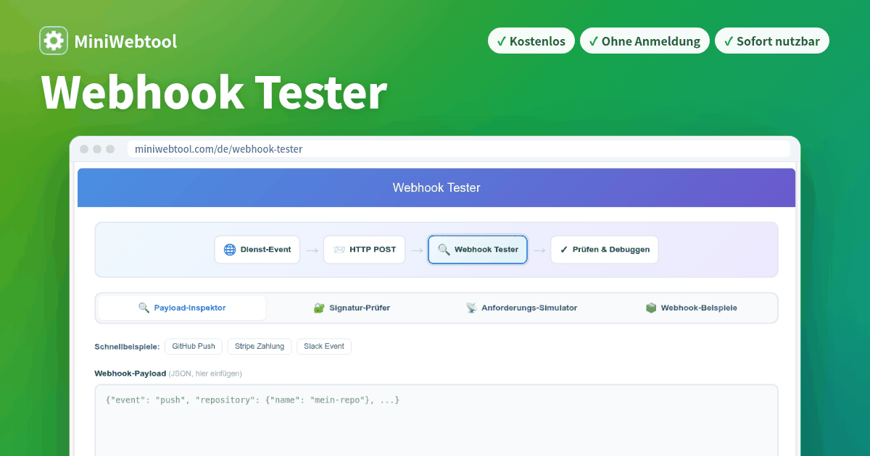Select the Dienst-Event step
Viewport: 870px width, 456px height.
coord(257,250)
